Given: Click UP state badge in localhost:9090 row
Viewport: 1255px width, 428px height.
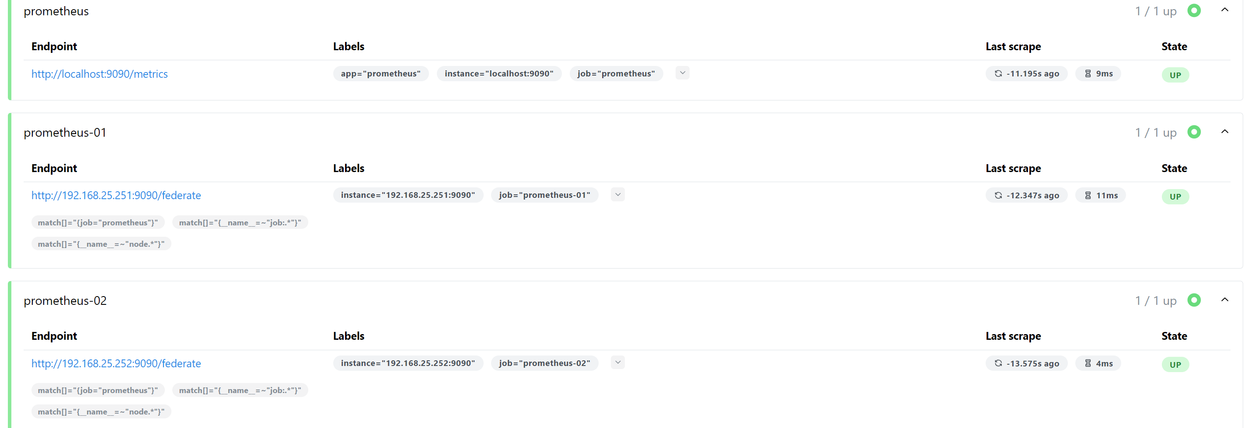Looking at the screenshot, I should point(1175,75).
